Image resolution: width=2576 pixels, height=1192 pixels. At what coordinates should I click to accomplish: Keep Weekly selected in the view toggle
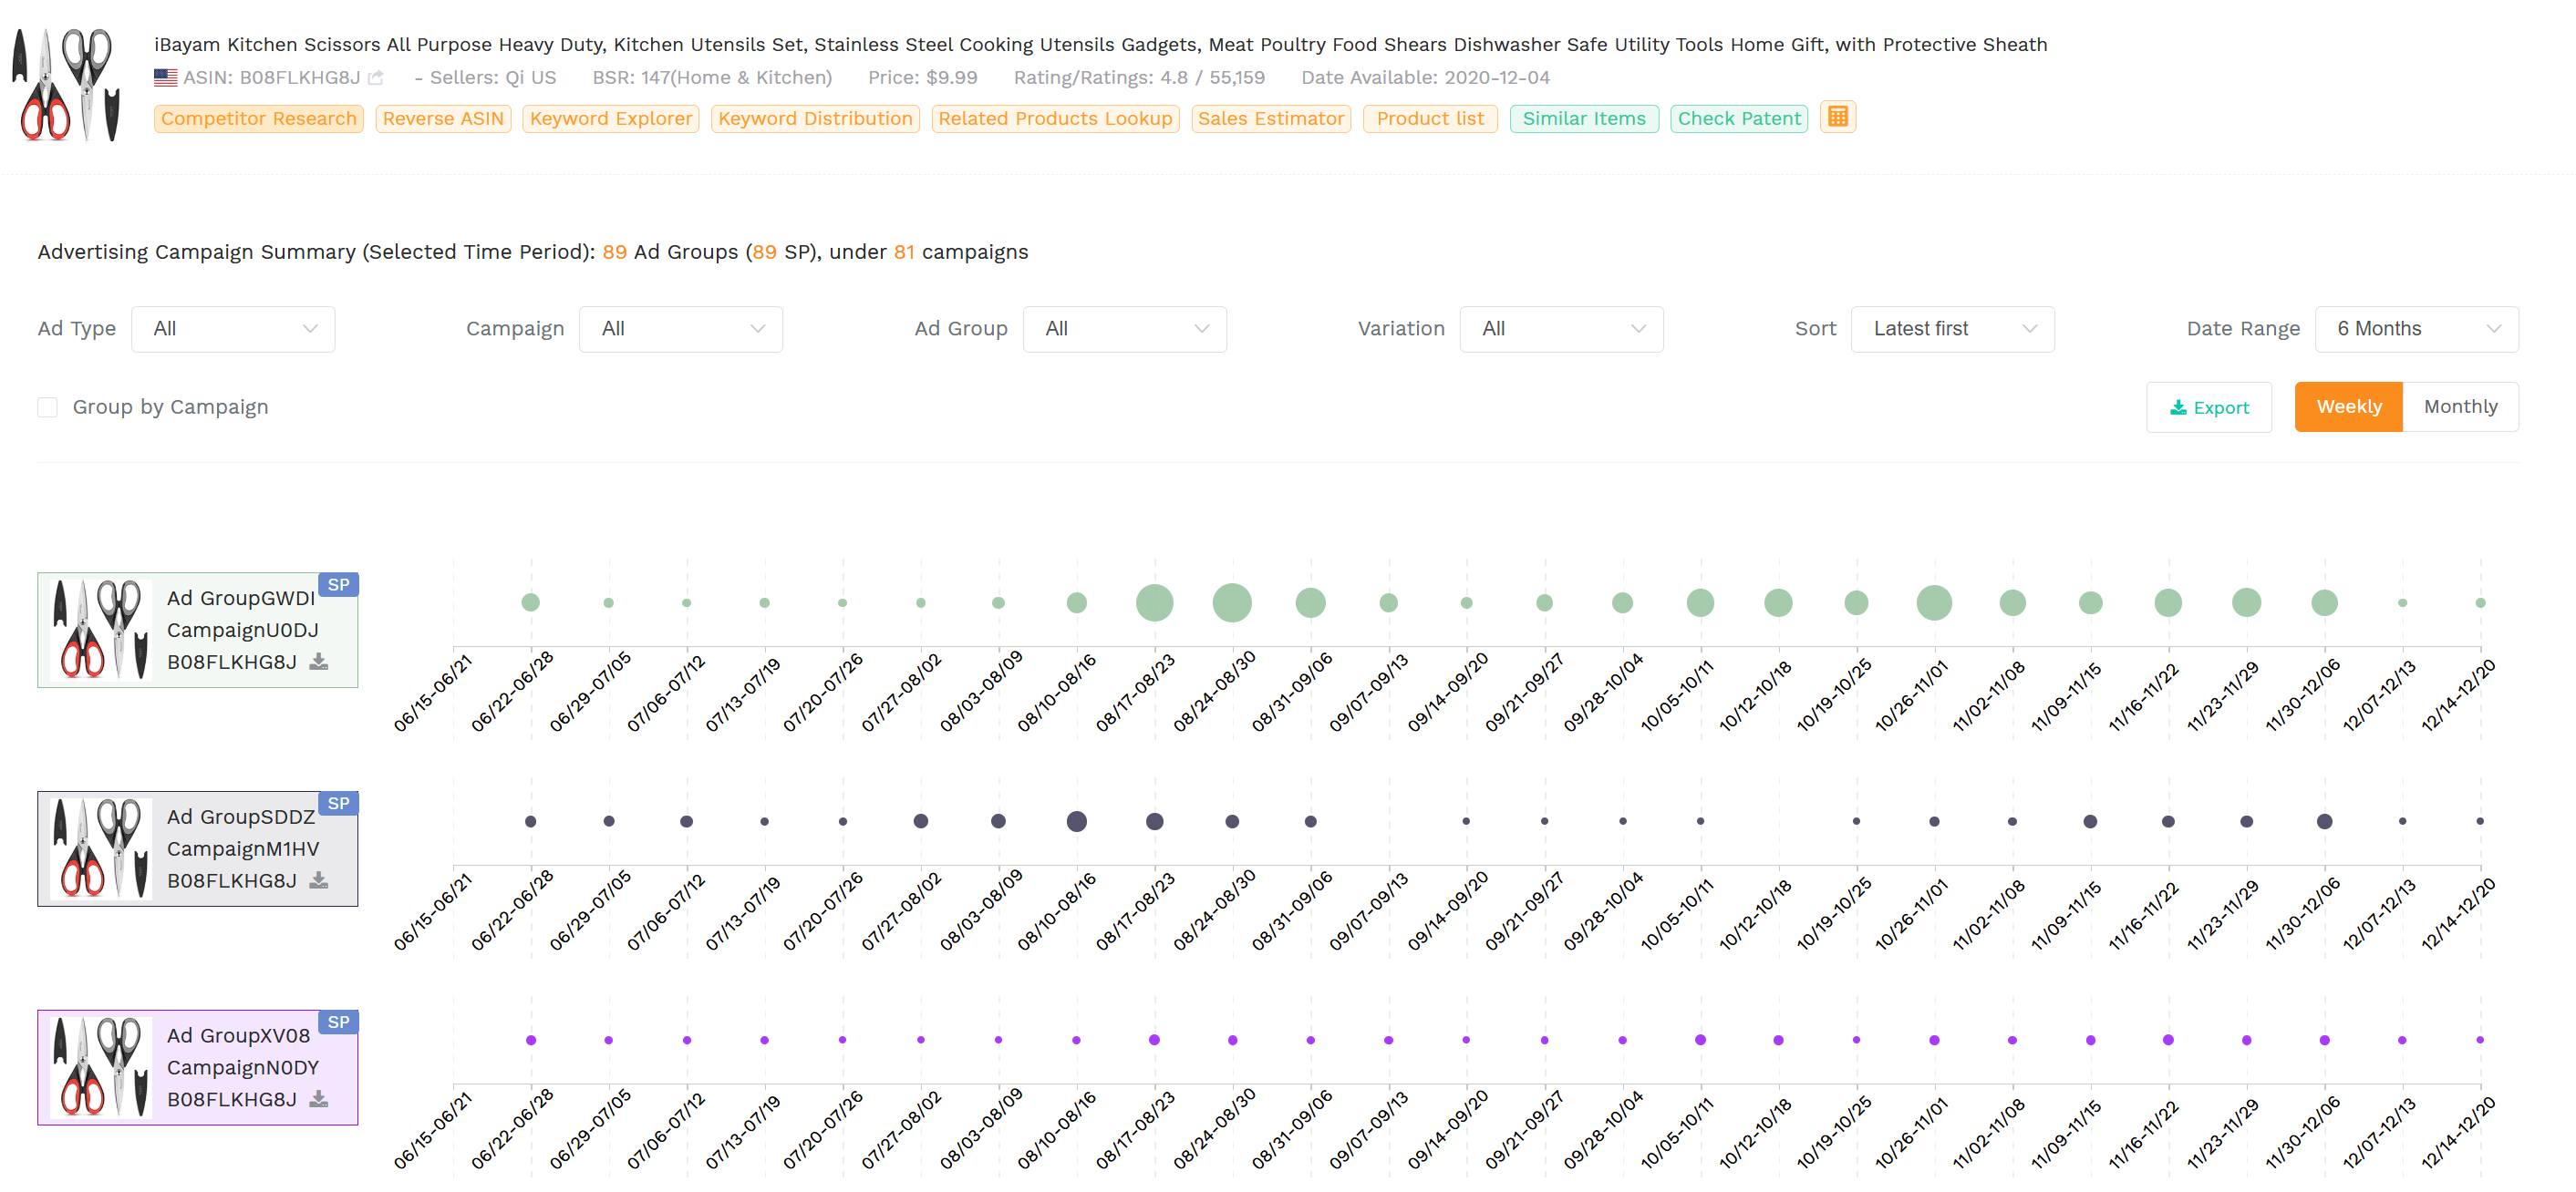pos(2349,406)
